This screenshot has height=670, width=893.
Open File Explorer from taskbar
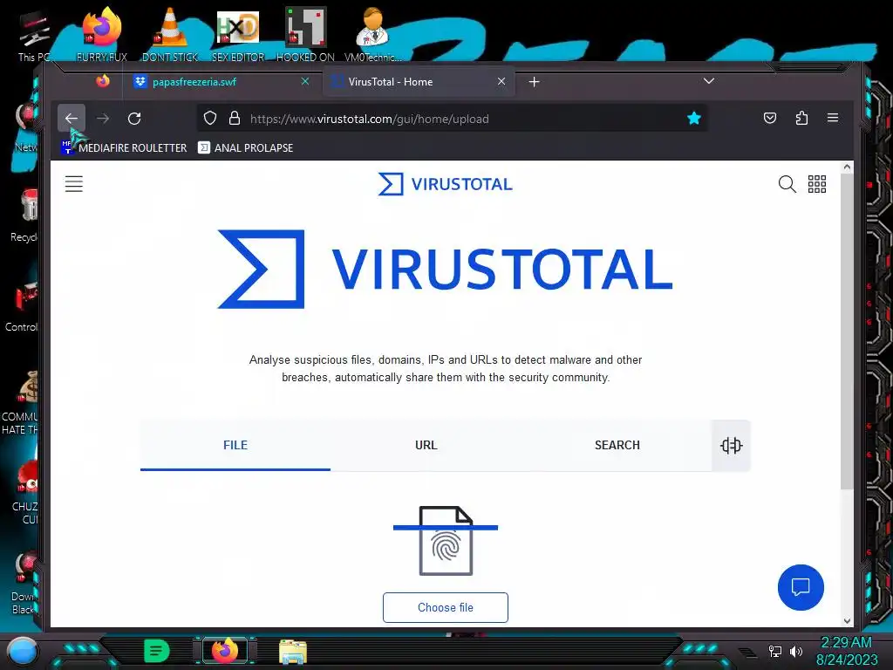coord(293,652)
